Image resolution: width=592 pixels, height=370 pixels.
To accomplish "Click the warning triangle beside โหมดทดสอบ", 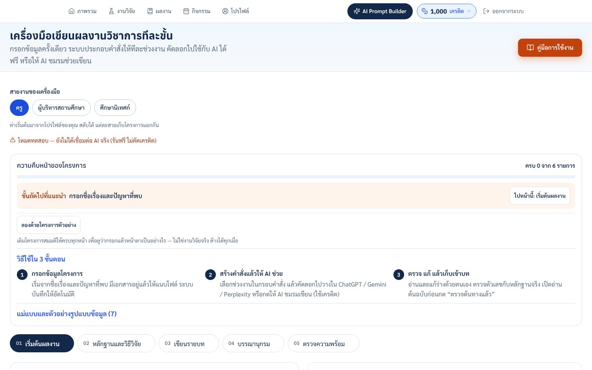I will point(13,140).
